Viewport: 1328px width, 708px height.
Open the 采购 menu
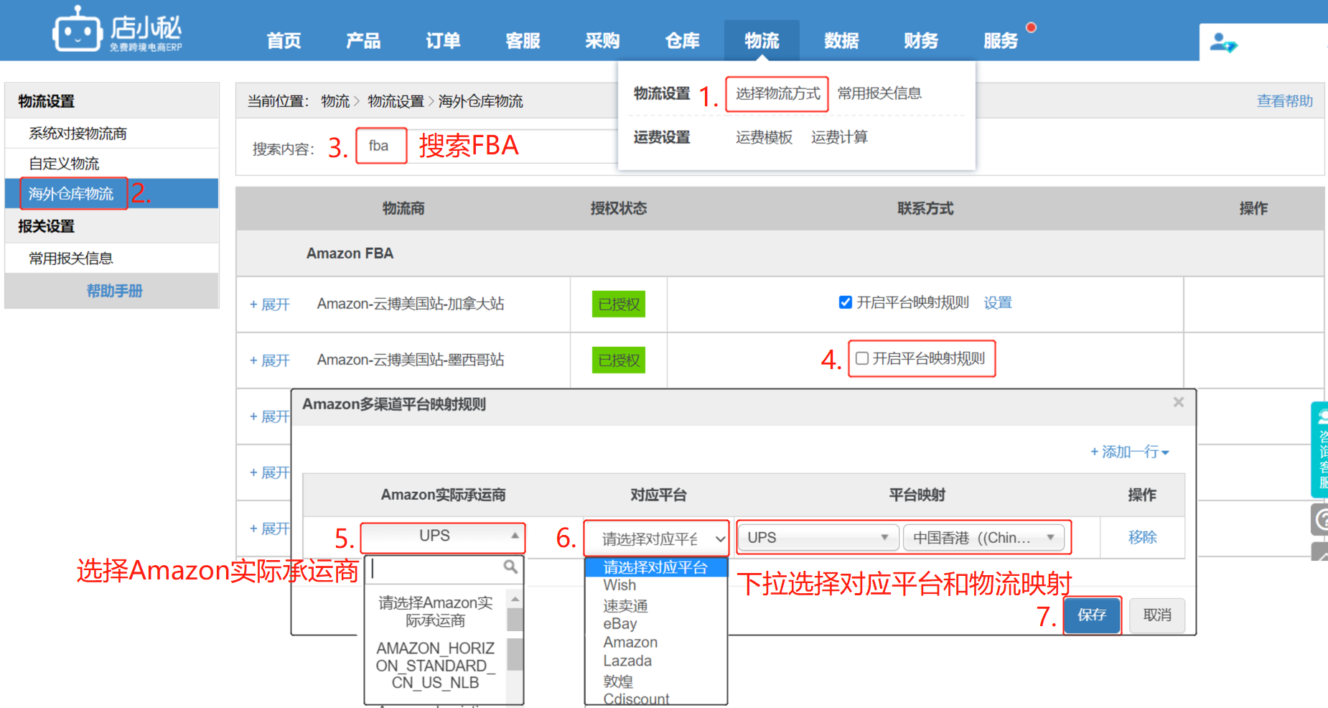coord(602,41)
